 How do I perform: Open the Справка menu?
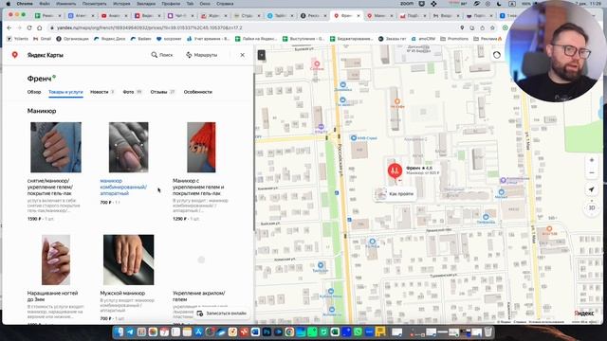(x=225, y=4)
